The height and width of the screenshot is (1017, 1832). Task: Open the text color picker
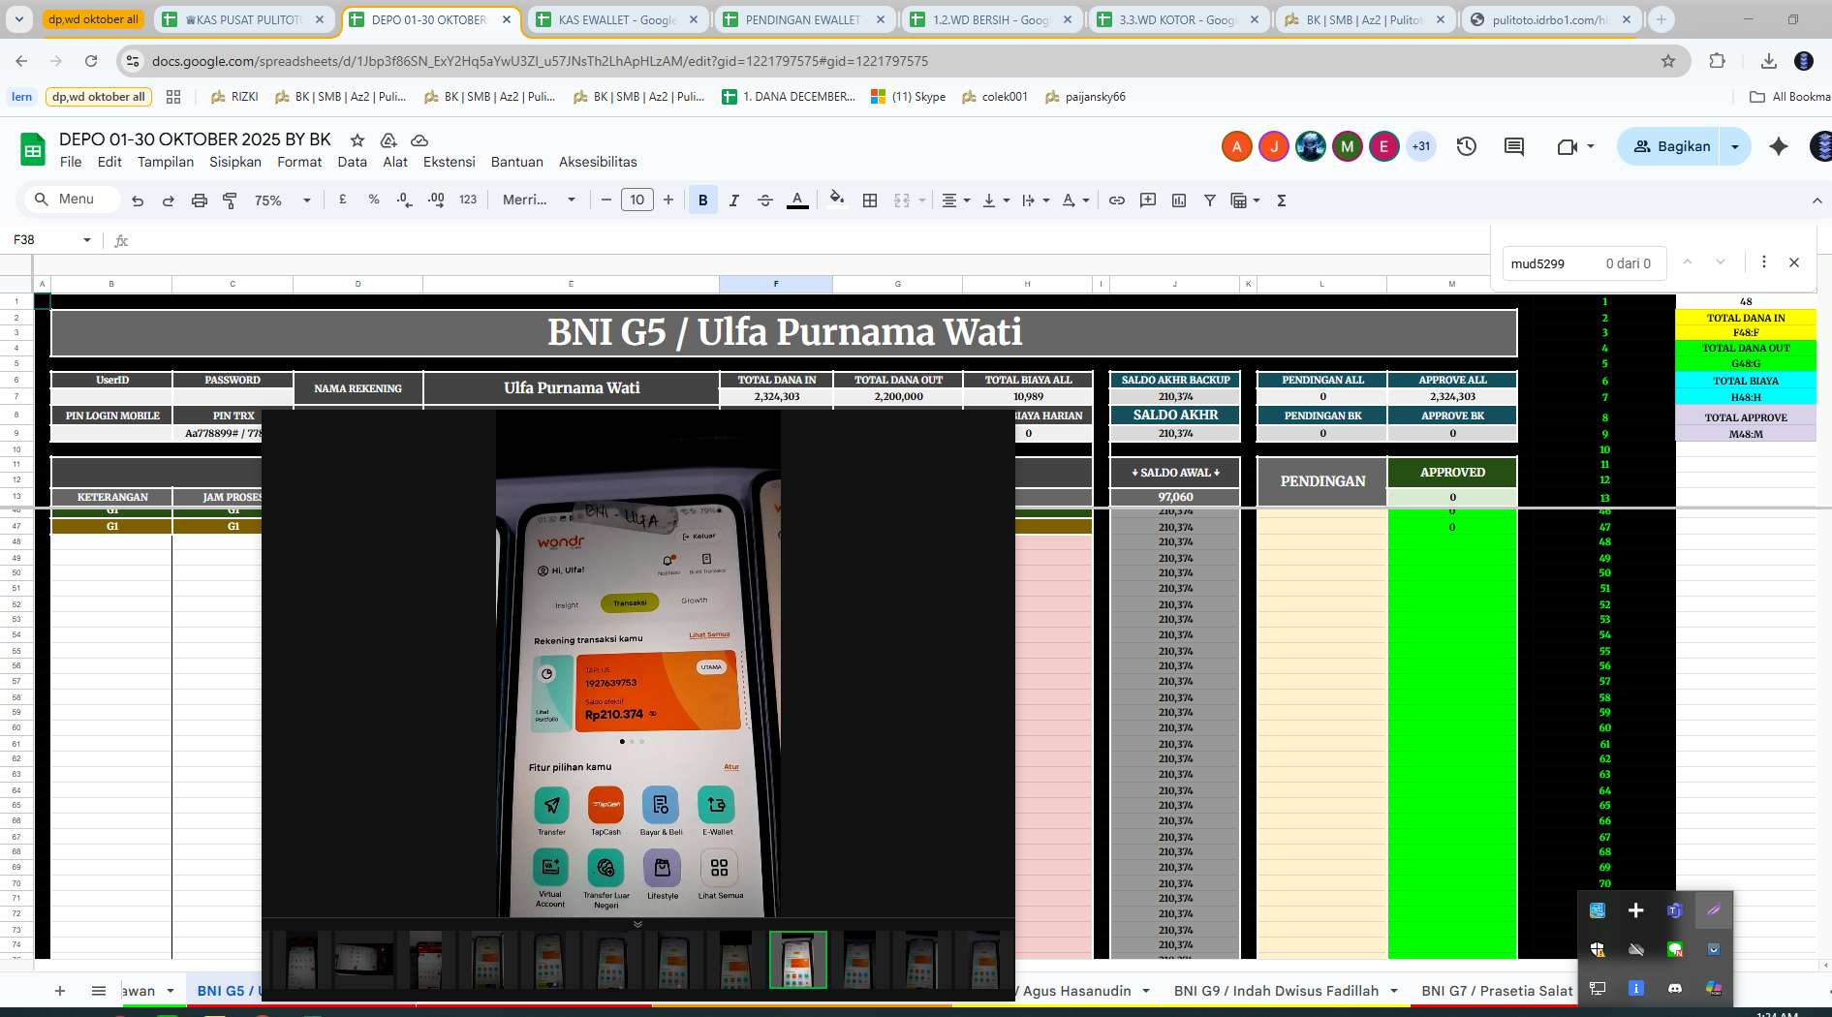coord(797,200)
